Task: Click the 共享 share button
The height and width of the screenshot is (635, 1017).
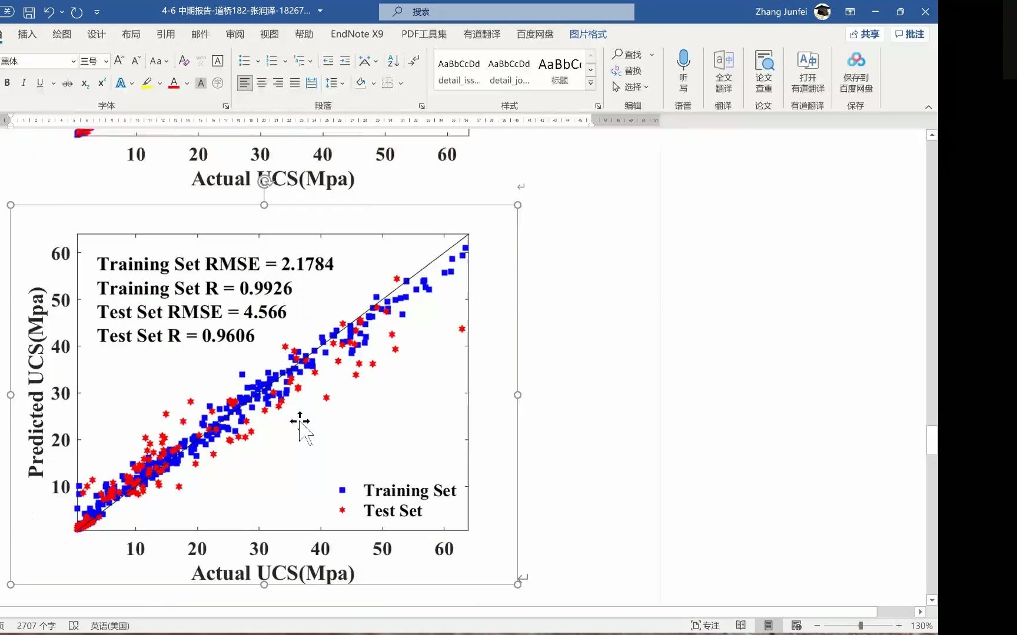Action: pos(865,34)
